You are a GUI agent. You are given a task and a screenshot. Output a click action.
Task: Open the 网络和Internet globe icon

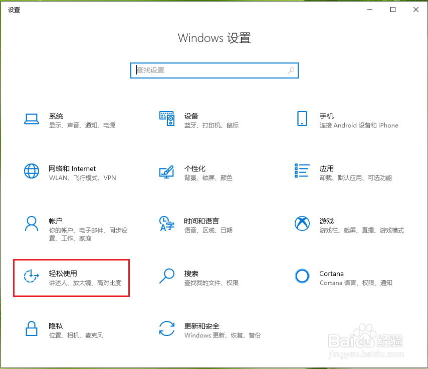click(x=32, y=172)
